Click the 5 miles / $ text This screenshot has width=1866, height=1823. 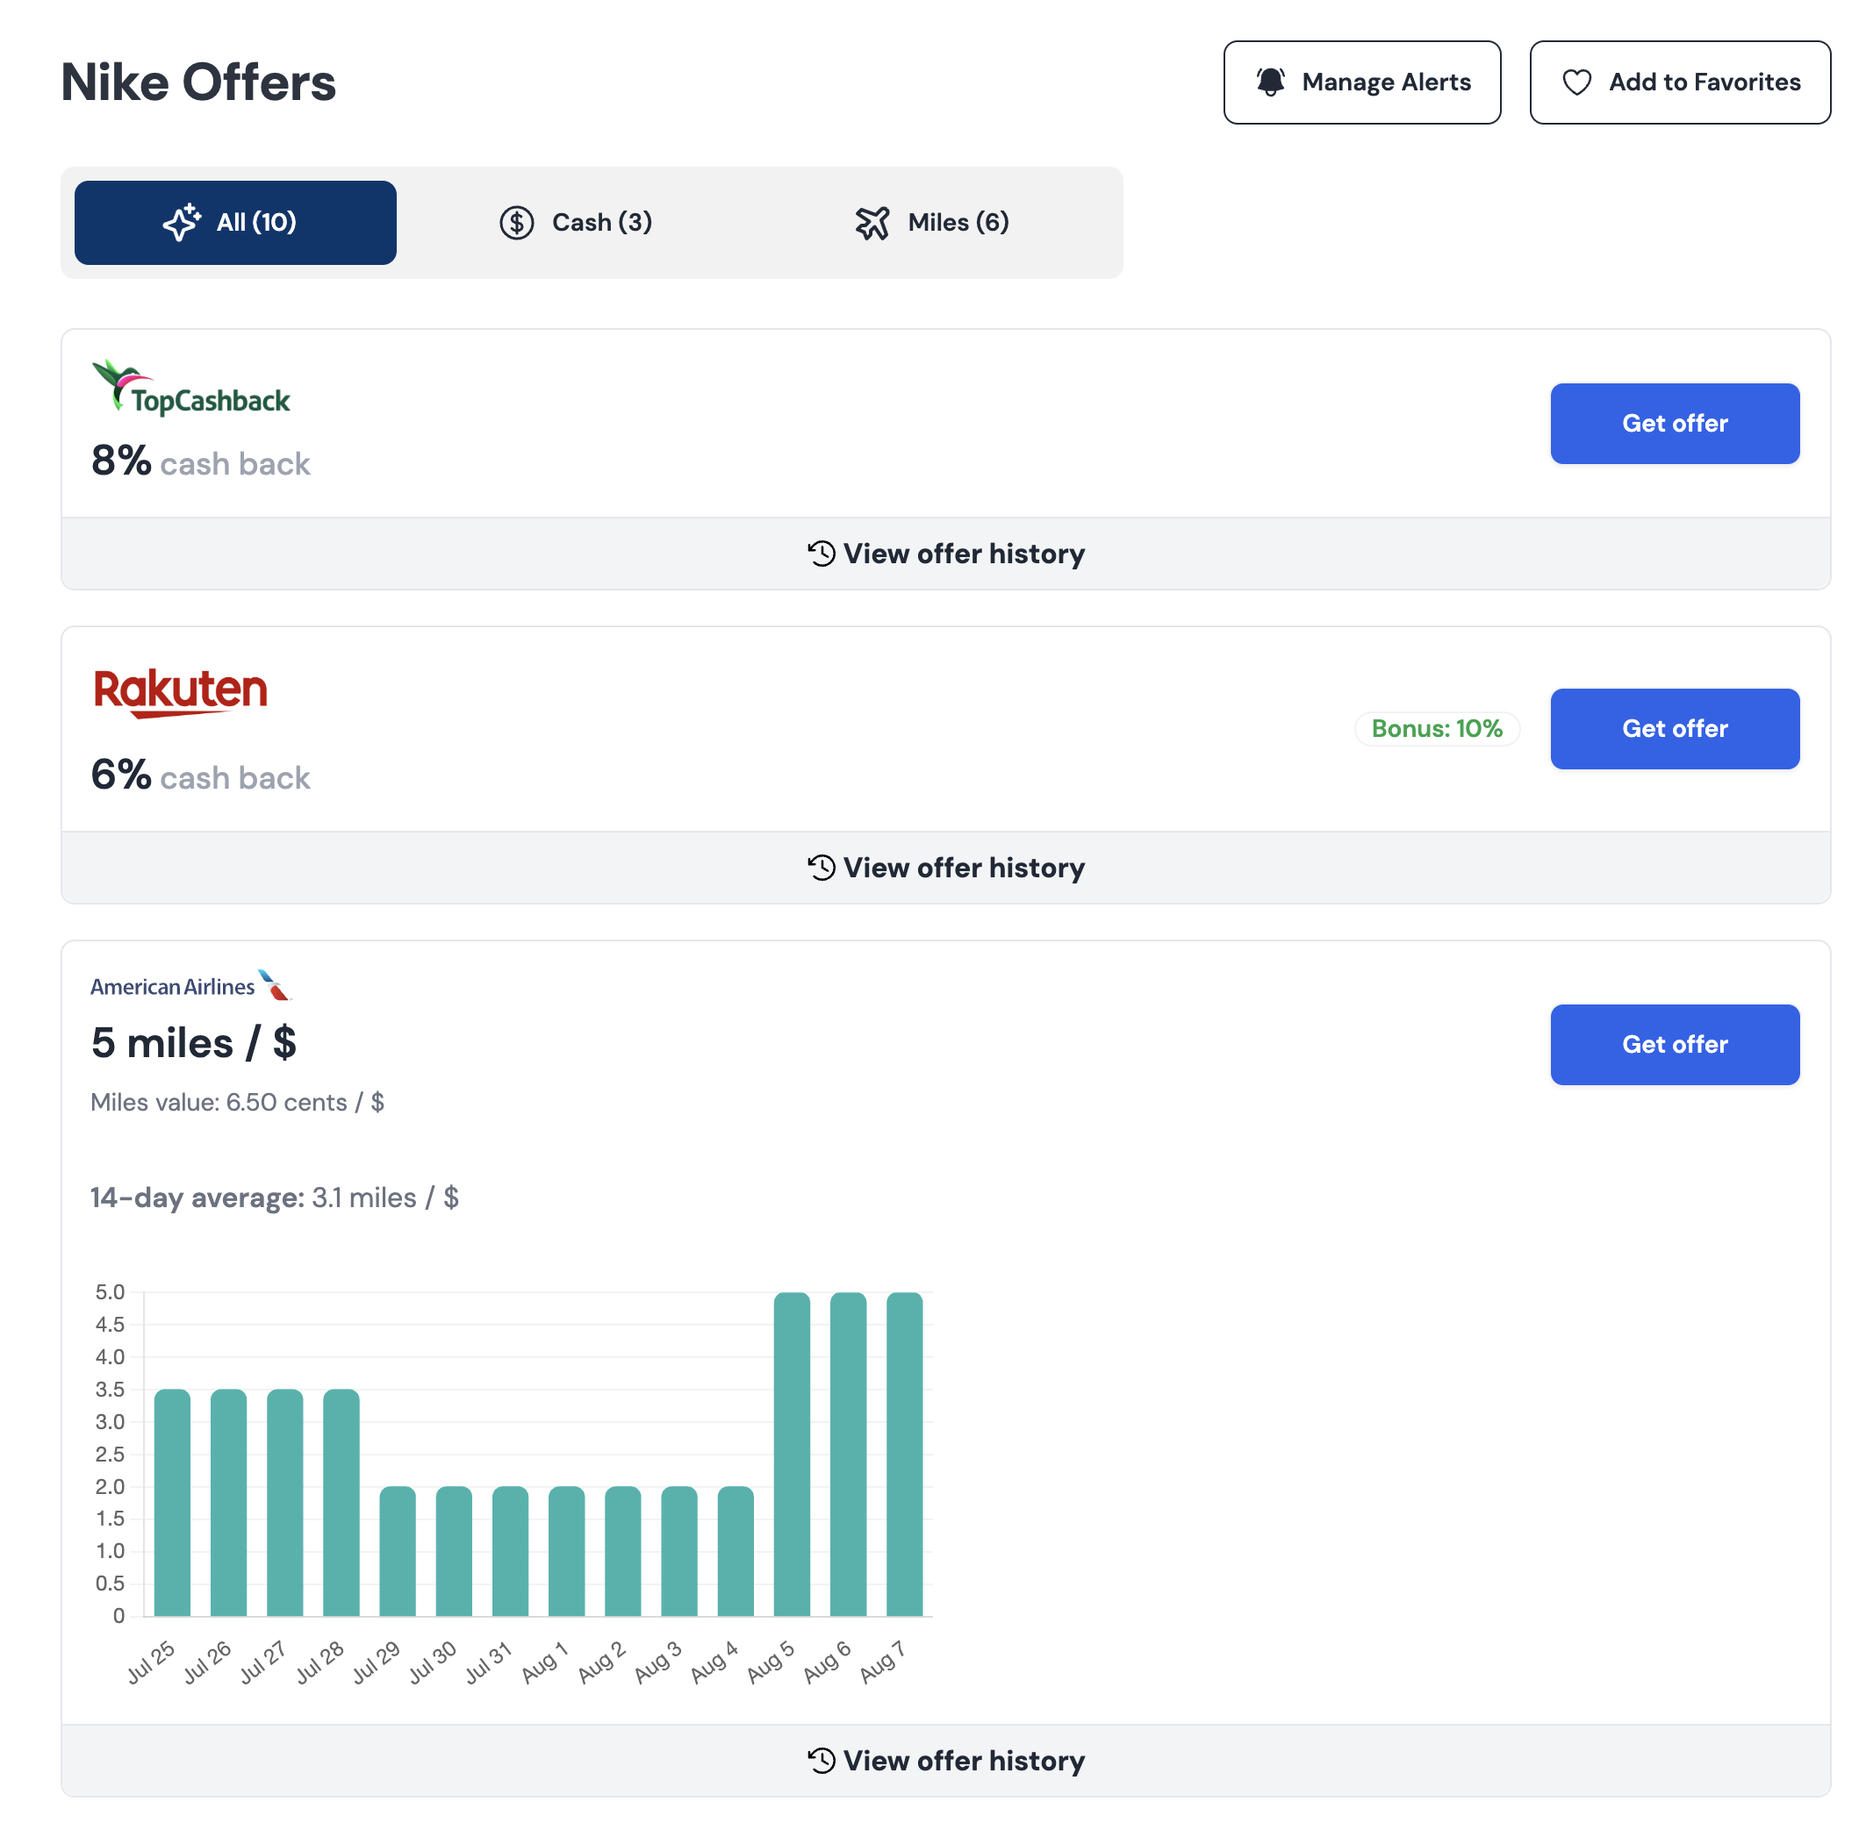[193, 1043]
